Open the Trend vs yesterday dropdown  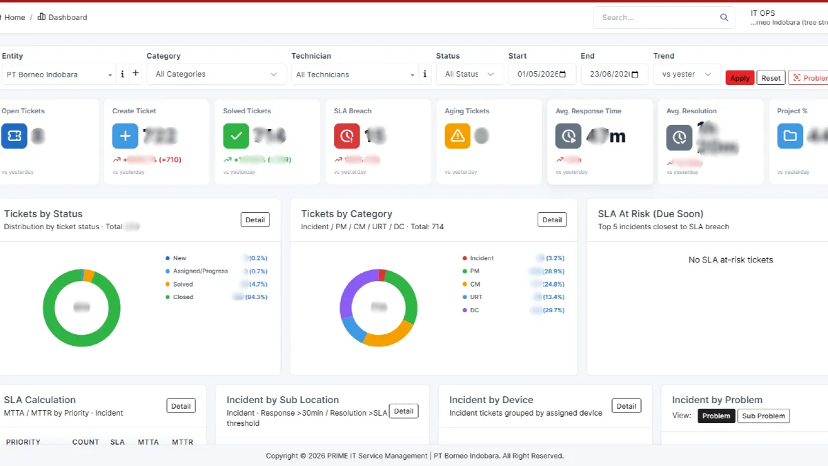point(687,75)
